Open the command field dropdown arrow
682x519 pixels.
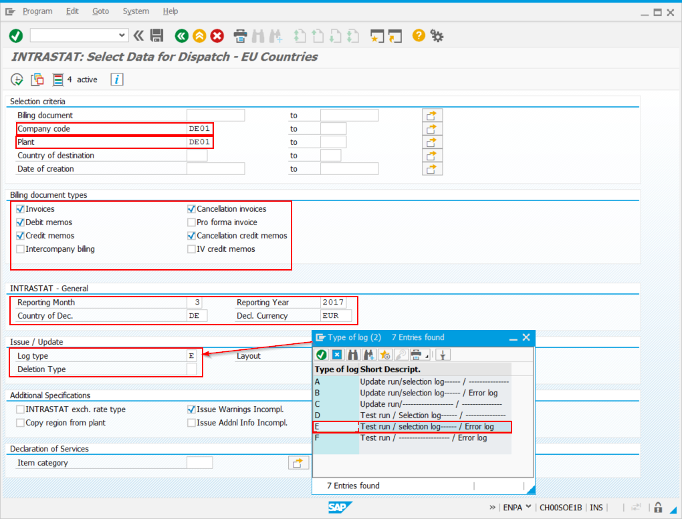tap(122, 35)
